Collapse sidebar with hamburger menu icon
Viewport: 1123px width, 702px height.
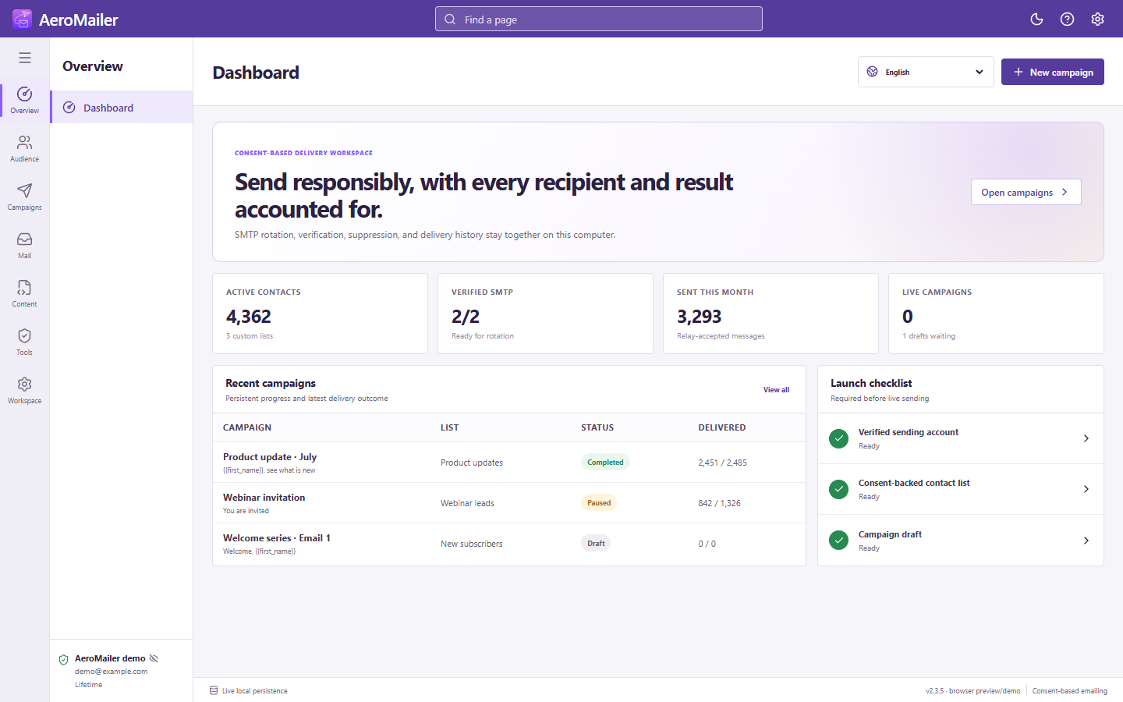point(25,58)
